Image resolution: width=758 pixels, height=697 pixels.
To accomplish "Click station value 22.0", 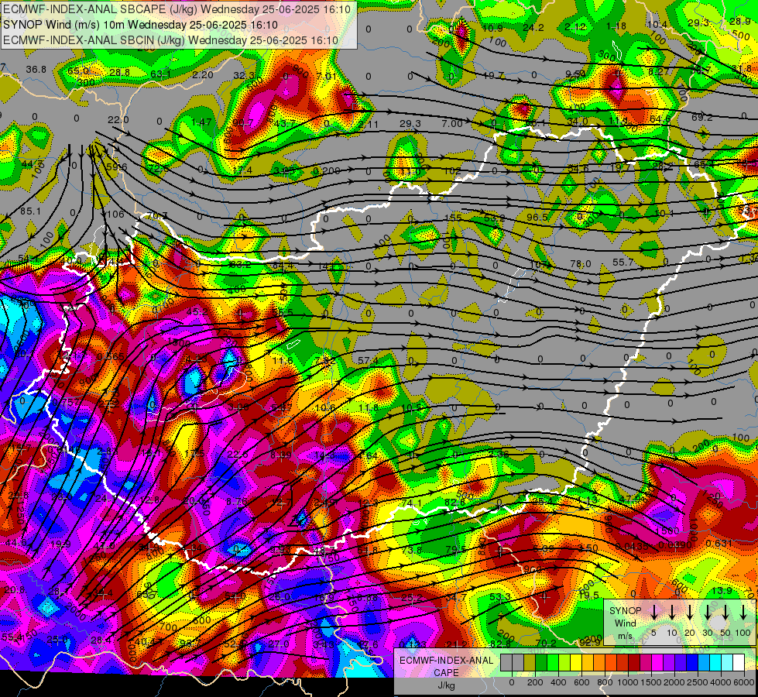I will pos(118,119).
